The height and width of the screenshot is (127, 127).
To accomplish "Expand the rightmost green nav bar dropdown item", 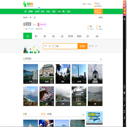I will (69, 12).
